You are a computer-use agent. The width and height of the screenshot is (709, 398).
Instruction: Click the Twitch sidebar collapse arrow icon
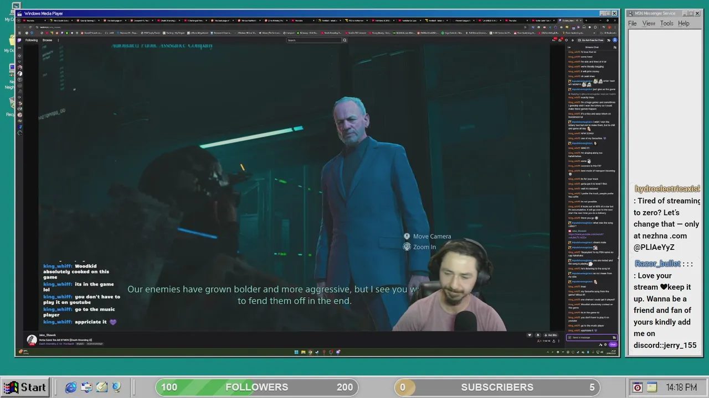pos(19,48)
